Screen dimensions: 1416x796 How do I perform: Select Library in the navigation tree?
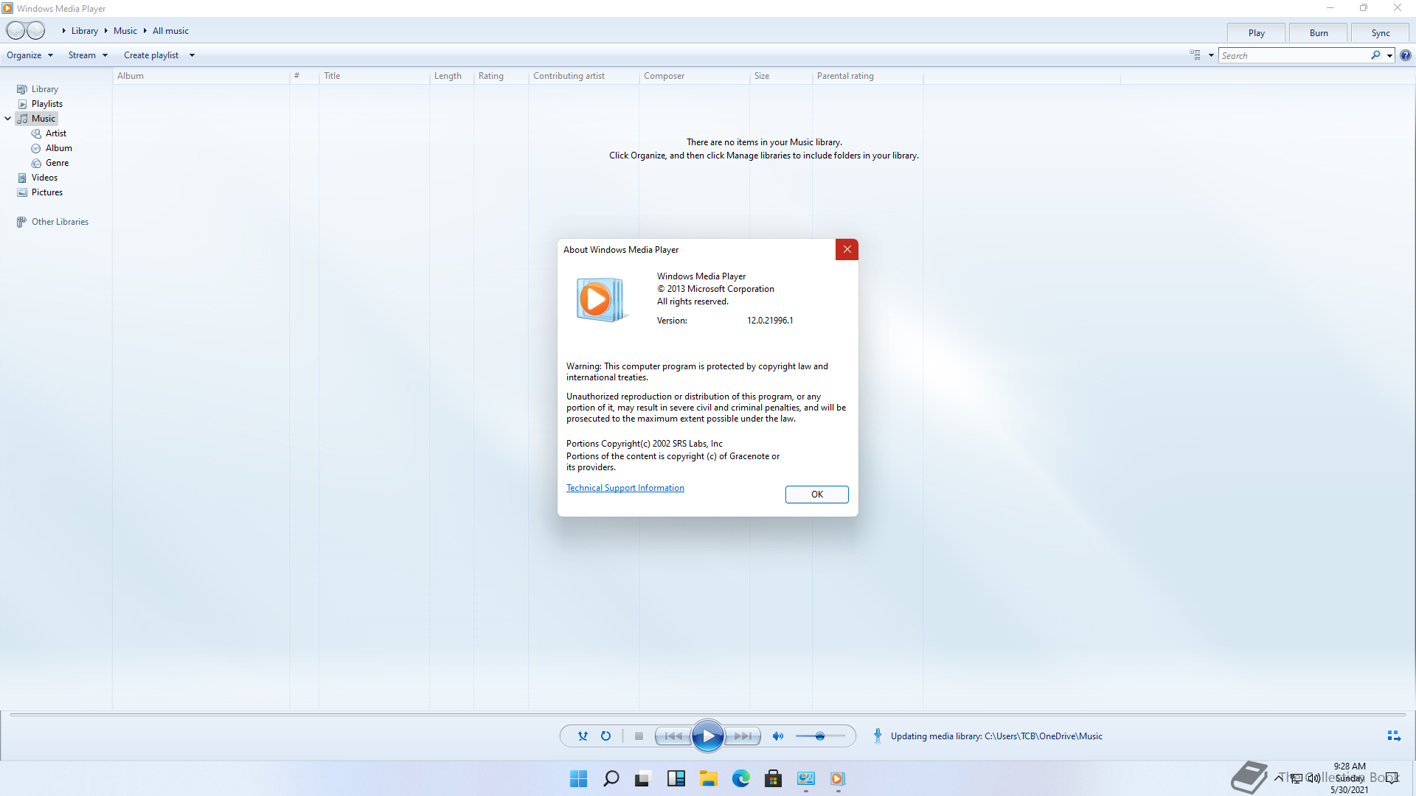pyautogui.click(x=44, y=89)
